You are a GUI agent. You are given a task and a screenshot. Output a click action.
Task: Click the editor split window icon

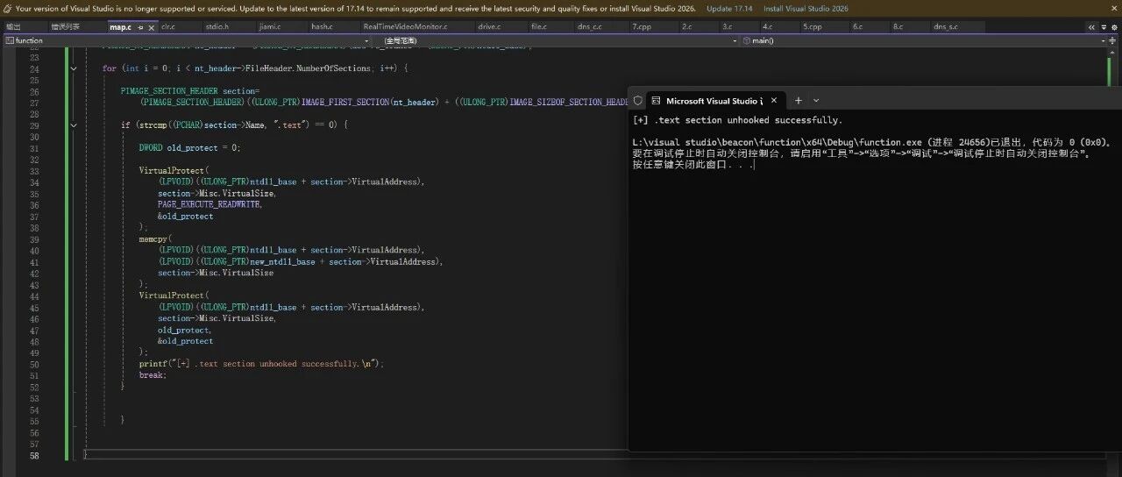pos(1113,40)
